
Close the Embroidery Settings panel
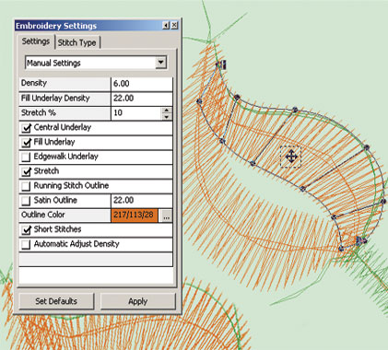[174, 25]
